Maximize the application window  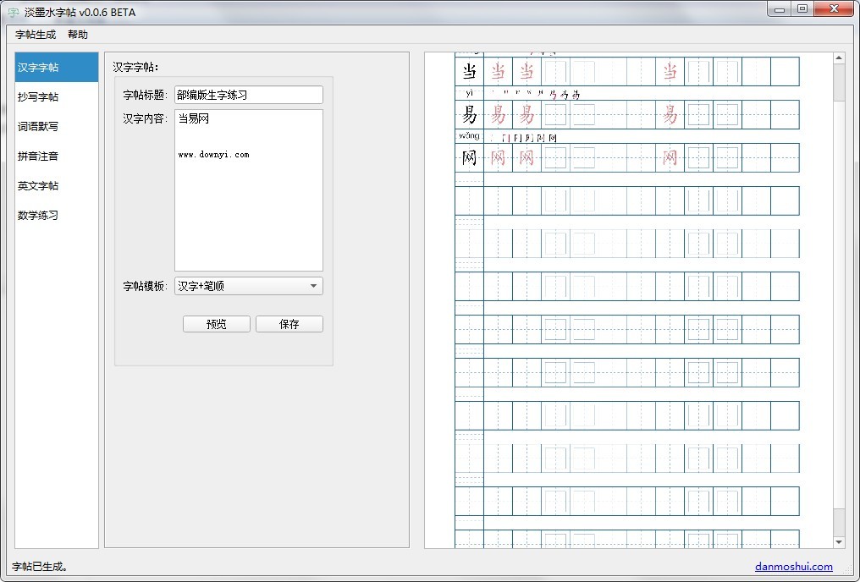tap(802, 8)
